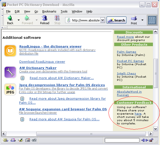This screenshot has width=160, height=145.
Task: Click the Mozilla throbber logo
Action: 152,20
